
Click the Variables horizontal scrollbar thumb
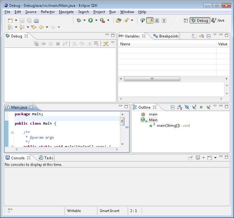tap(152, 79)
